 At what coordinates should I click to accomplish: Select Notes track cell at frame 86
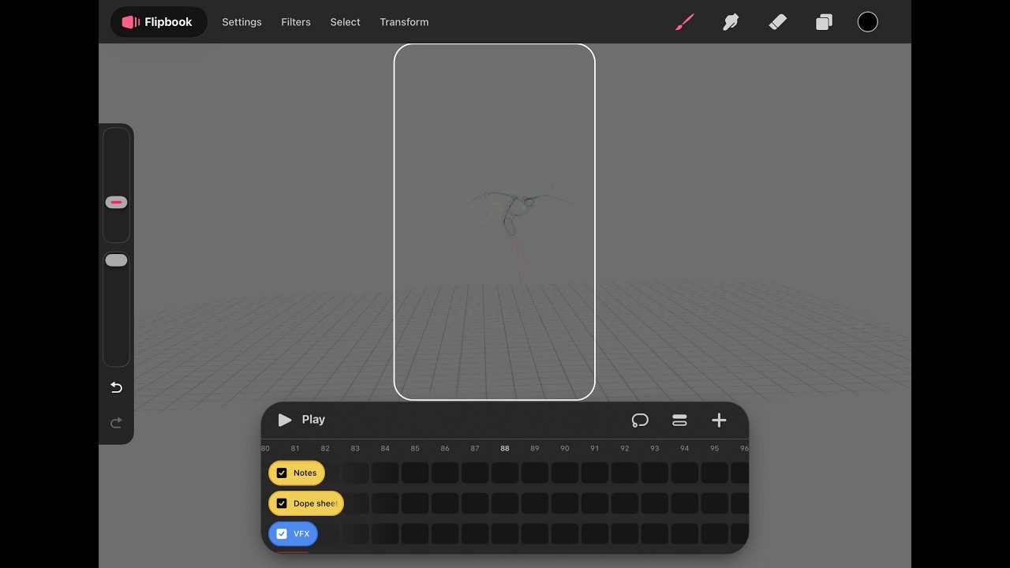tap(445, 473)
